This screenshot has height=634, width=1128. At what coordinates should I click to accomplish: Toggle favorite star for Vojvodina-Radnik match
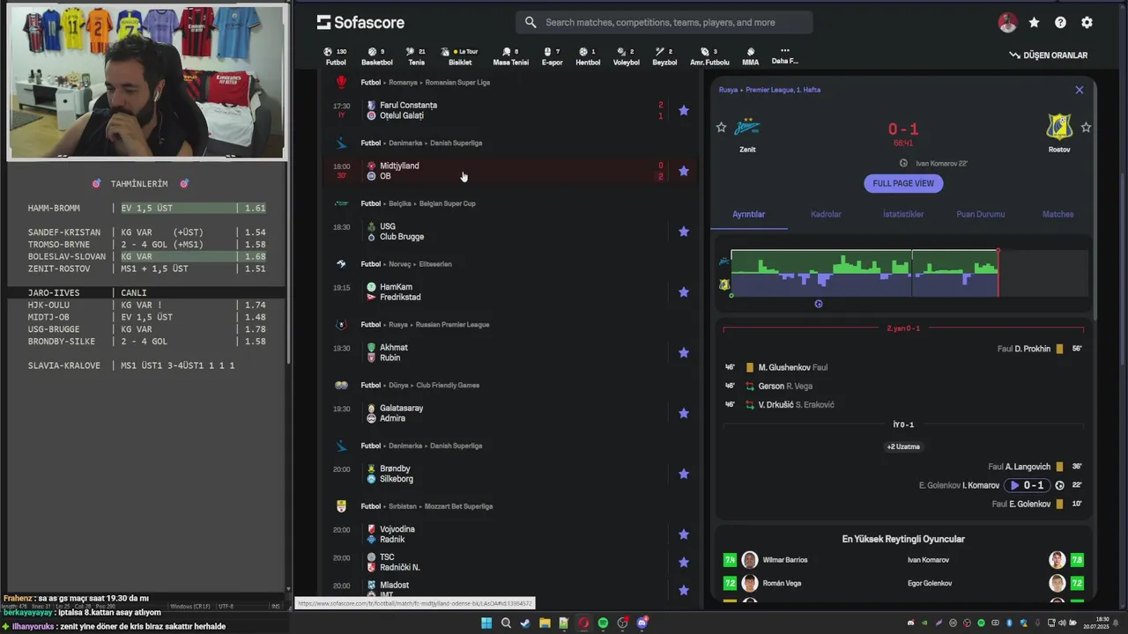(x=683, y=534)
